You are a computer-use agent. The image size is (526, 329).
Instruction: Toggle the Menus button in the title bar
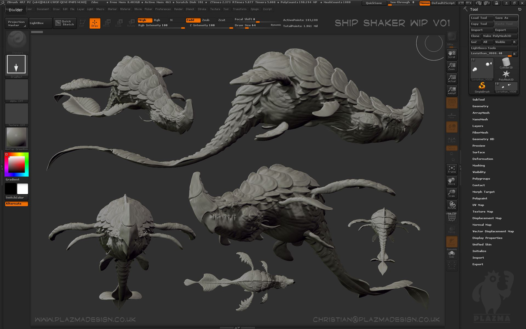tap(424, 3)
